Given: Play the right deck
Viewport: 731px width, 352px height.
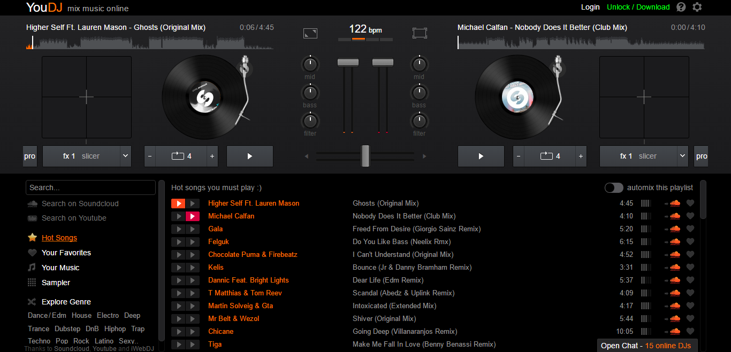Looking at the screenshot, I should [x=481, y=157].
